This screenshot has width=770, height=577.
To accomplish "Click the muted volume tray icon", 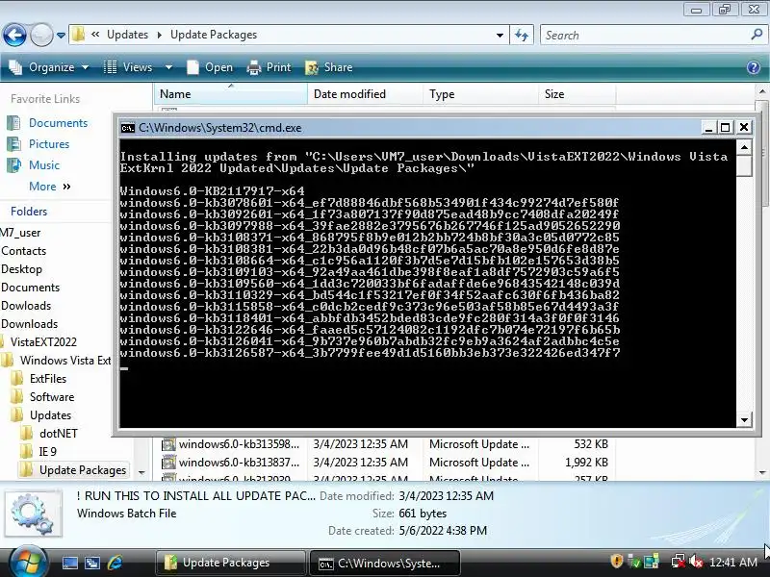I will point(696,562).
